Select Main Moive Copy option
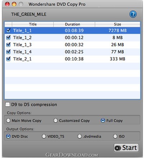 8,120
